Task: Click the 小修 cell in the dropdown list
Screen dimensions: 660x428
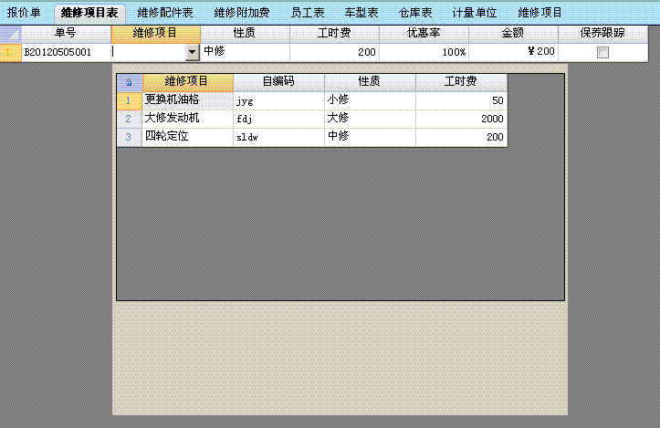Action: coord(370,100)
